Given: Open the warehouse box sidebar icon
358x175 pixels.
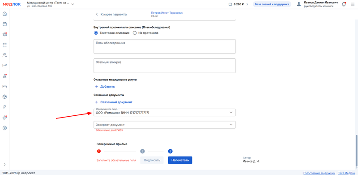Looking at the screenshot, I should (4, 97).
